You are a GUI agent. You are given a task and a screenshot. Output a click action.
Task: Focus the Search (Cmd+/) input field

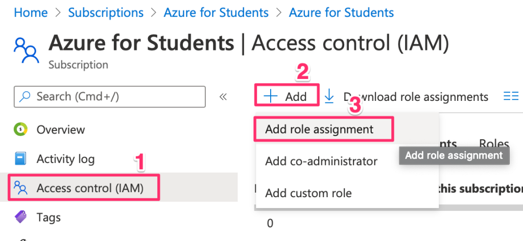(x=109, y=96)
